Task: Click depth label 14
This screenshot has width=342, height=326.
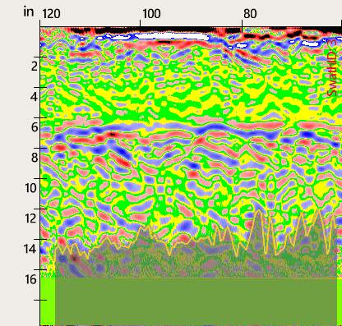Action: coord(30,249)
